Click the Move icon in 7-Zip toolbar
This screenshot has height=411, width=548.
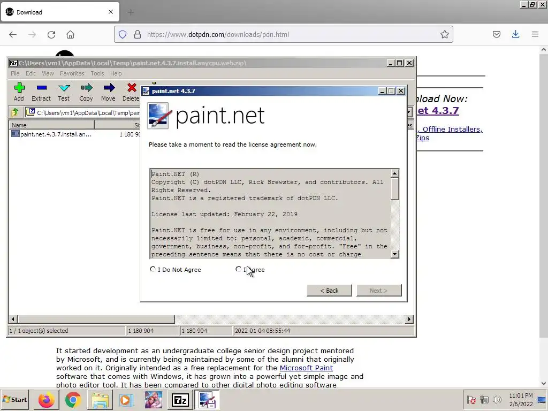108,92
